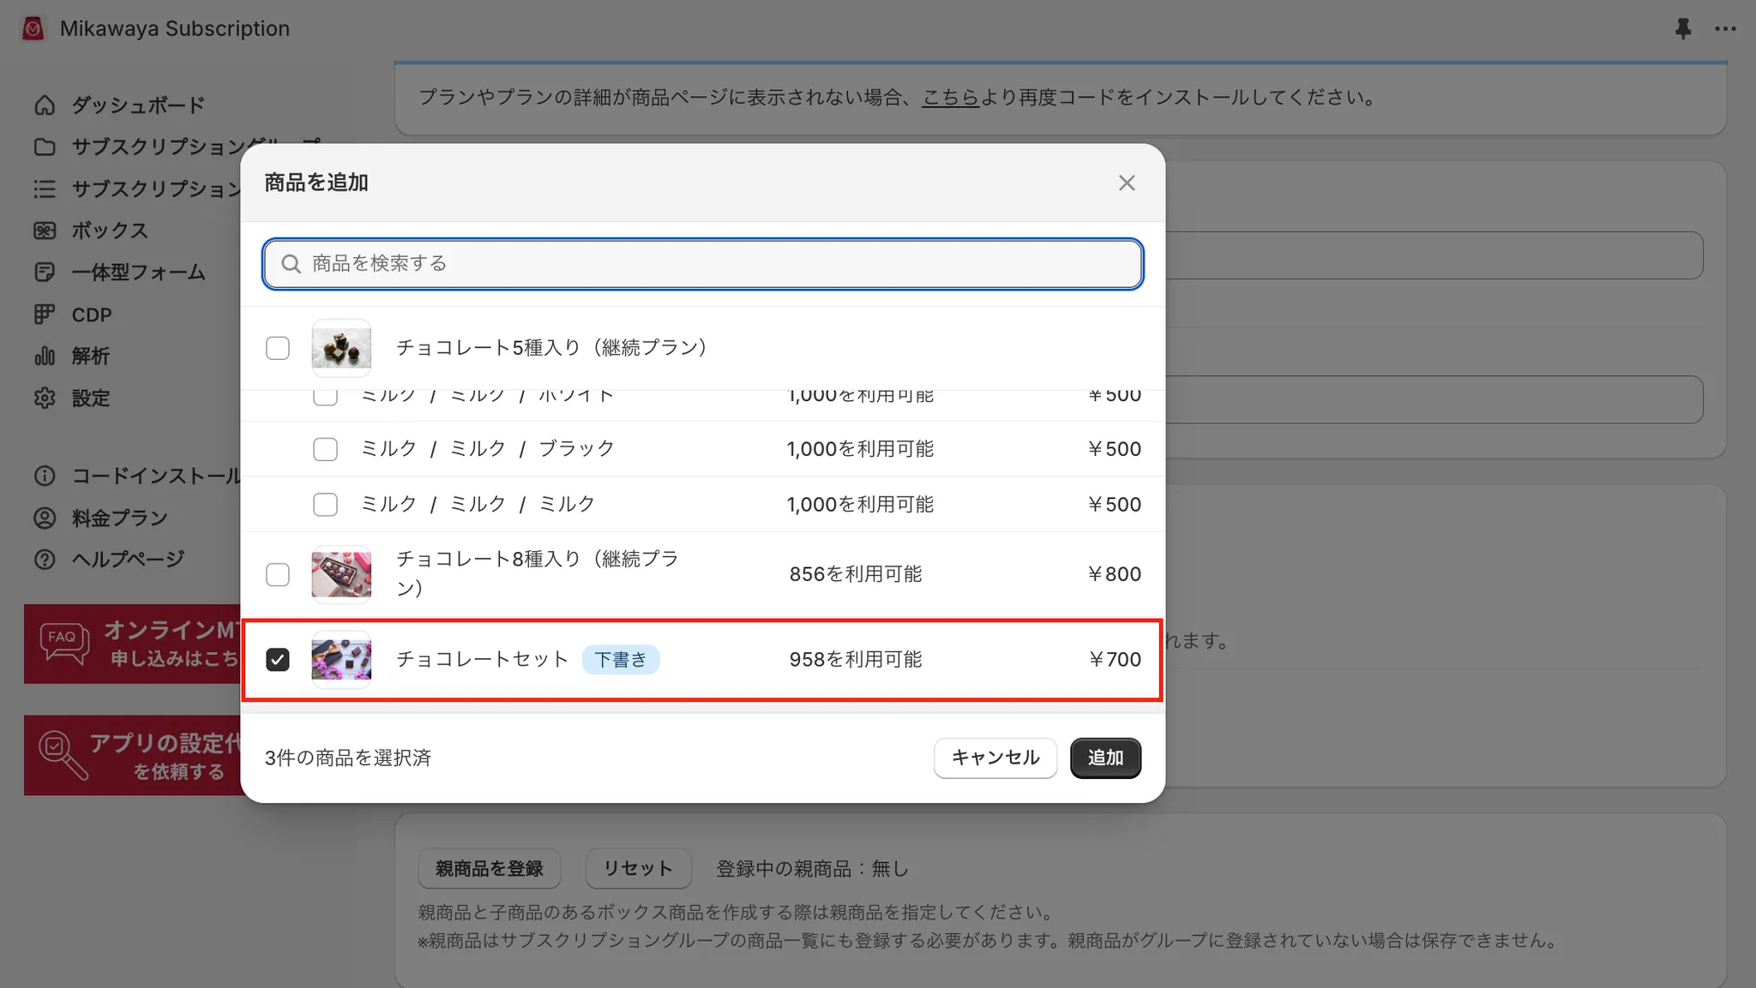Click the ヘルプページ question mark icon
Viewport: 1756px width, 988px height.
45,560
